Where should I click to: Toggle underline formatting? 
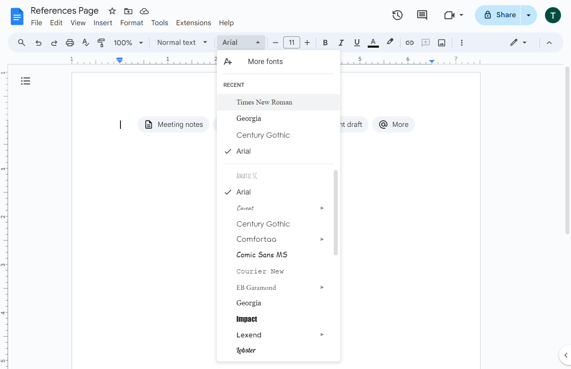coord(357,42)
